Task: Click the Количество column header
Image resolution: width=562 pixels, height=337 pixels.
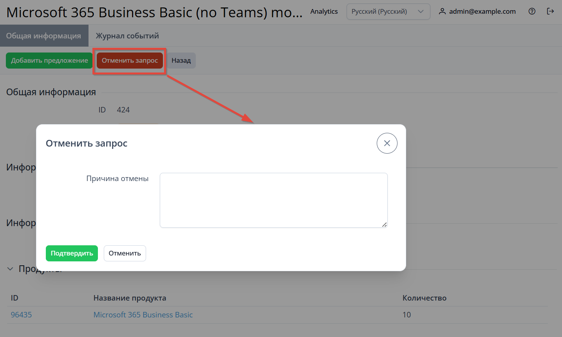Action: 425,298
